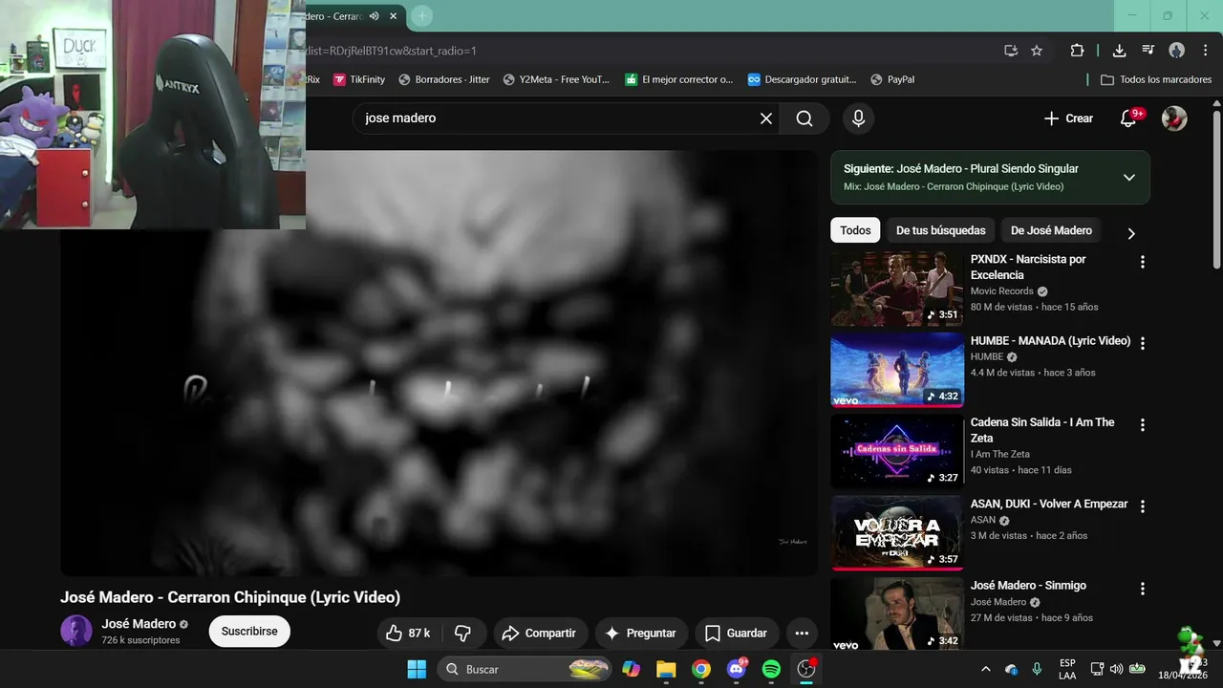Viewport: 1223px width, 688px height.
Task: Like the video with 87 k
Action: [408, 633]
